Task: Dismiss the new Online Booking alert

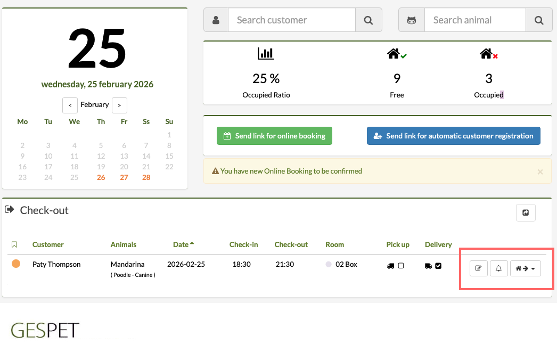Action: [x=540, y=171]
